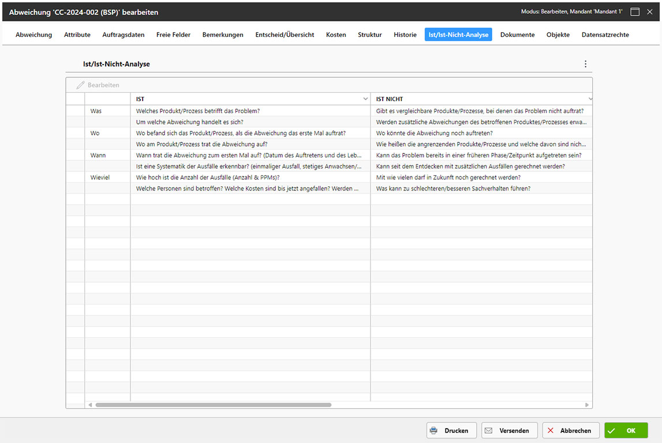Image resolution: width=662 pixels, height=443 pixels.
Task: Open the Historie tab
Action: point(405,35)
